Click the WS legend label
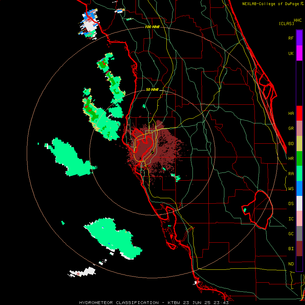This screenshot has height=305, width=305. point(291,188)
